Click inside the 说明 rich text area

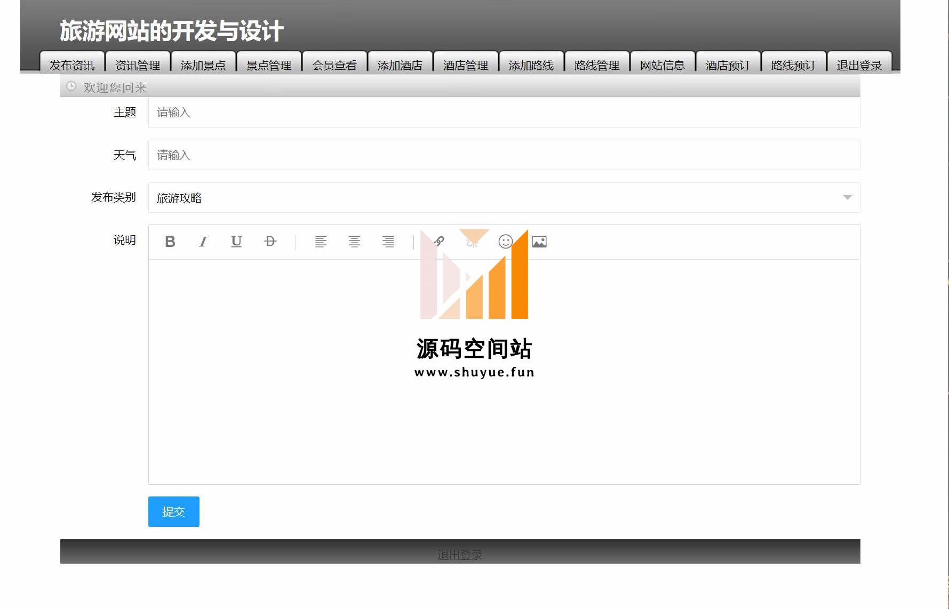click(x=504, y=372)
